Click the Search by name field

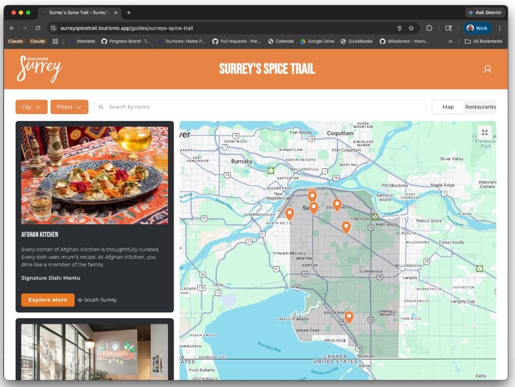point(260,107)
